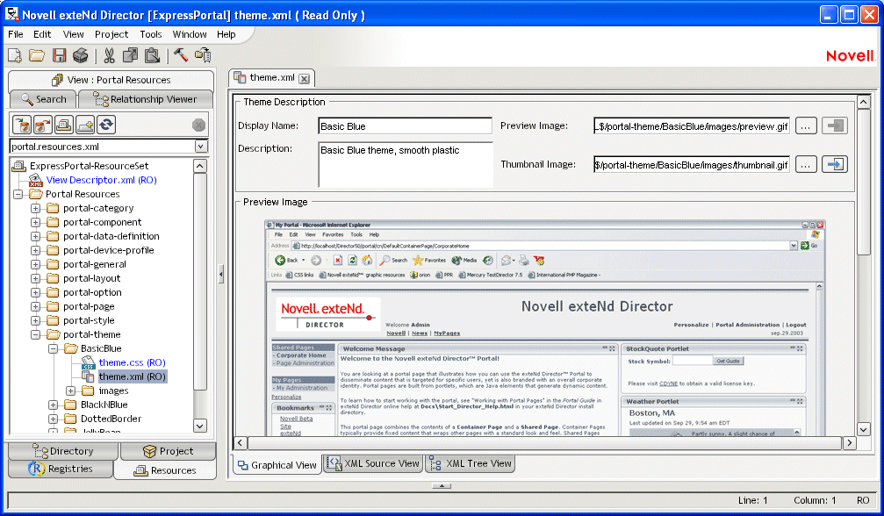
Task: Expand the DottedBorder folder
Action: coord(53,419)
